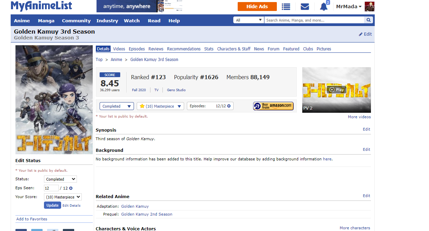Switch to Characters & Staff tab
Screen dimensions: 429x231
pos(234,49)
